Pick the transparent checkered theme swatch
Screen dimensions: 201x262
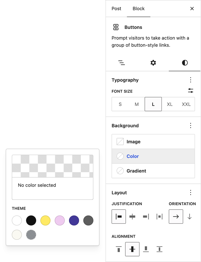click(x=31, y=235)
